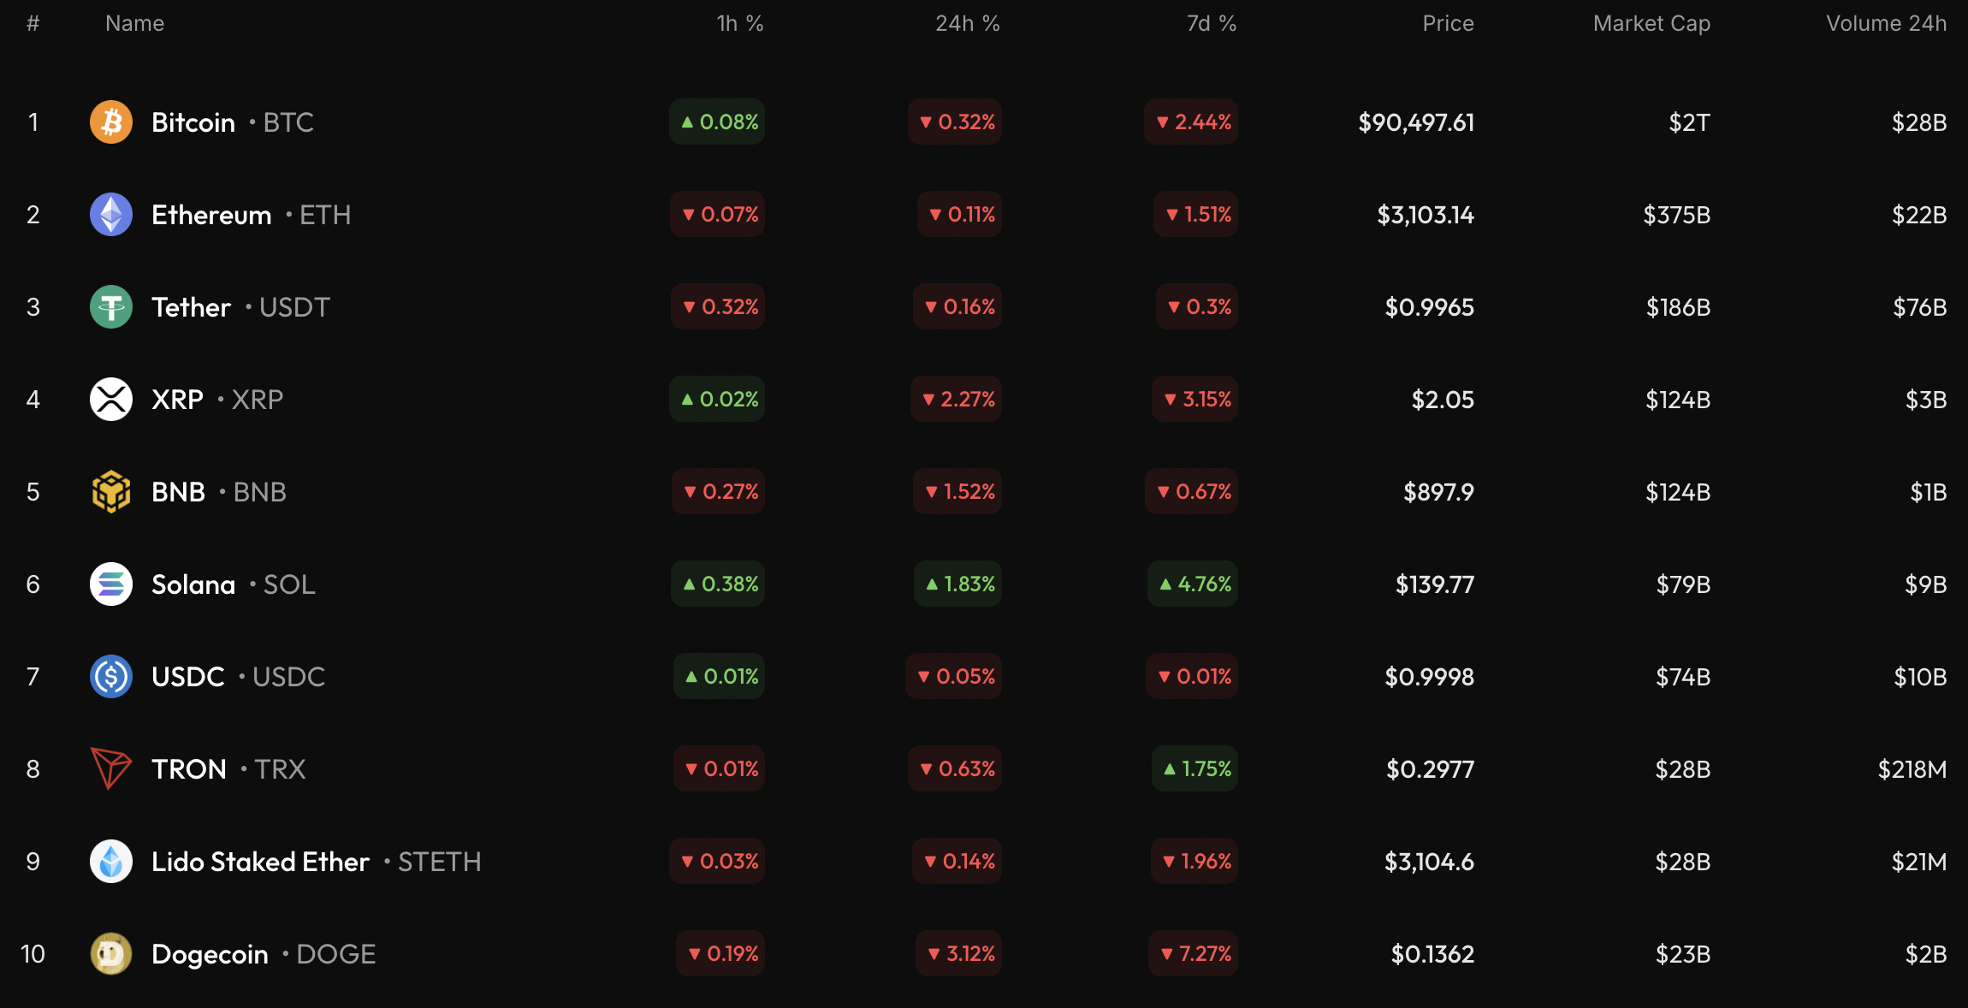Click the Ethereum diamond logo icon
The height and width of the screenshot is (1008, 1968).
[x=111, y=215]
